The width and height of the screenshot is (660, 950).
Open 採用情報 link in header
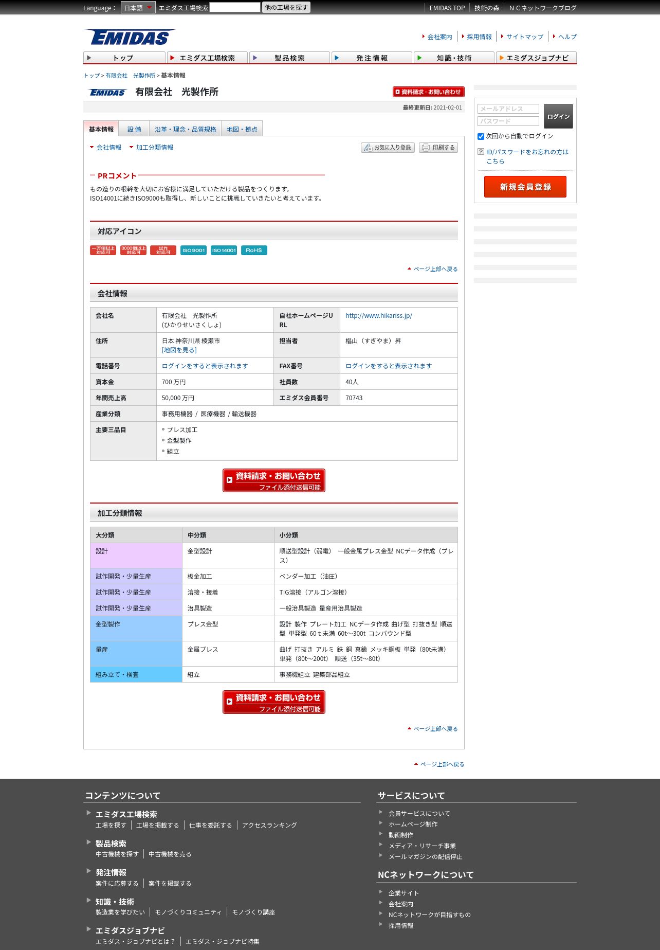[x=479, y=37]
